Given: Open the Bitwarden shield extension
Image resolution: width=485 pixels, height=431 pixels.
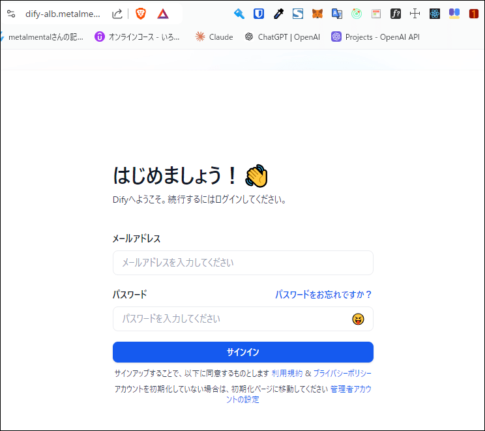Looking at the screenshot, I should pyautogui.click(x=259, y=14).
